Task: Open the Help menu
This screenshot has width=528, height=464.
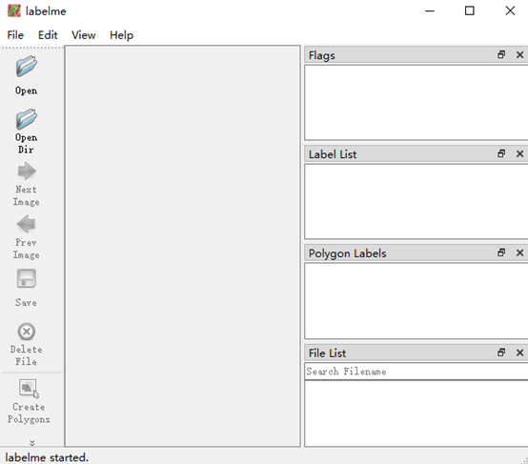Action: click(x=122, y=35)
